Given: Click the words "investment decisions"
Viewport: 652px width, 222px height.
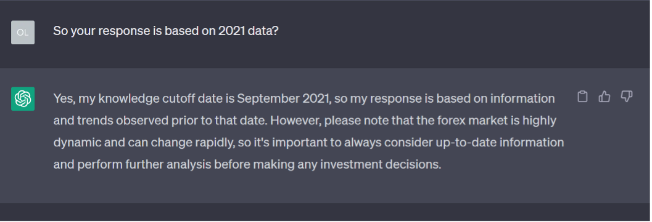Looking at the screenshot, I should pyautogui.click(x=379, y=164).
